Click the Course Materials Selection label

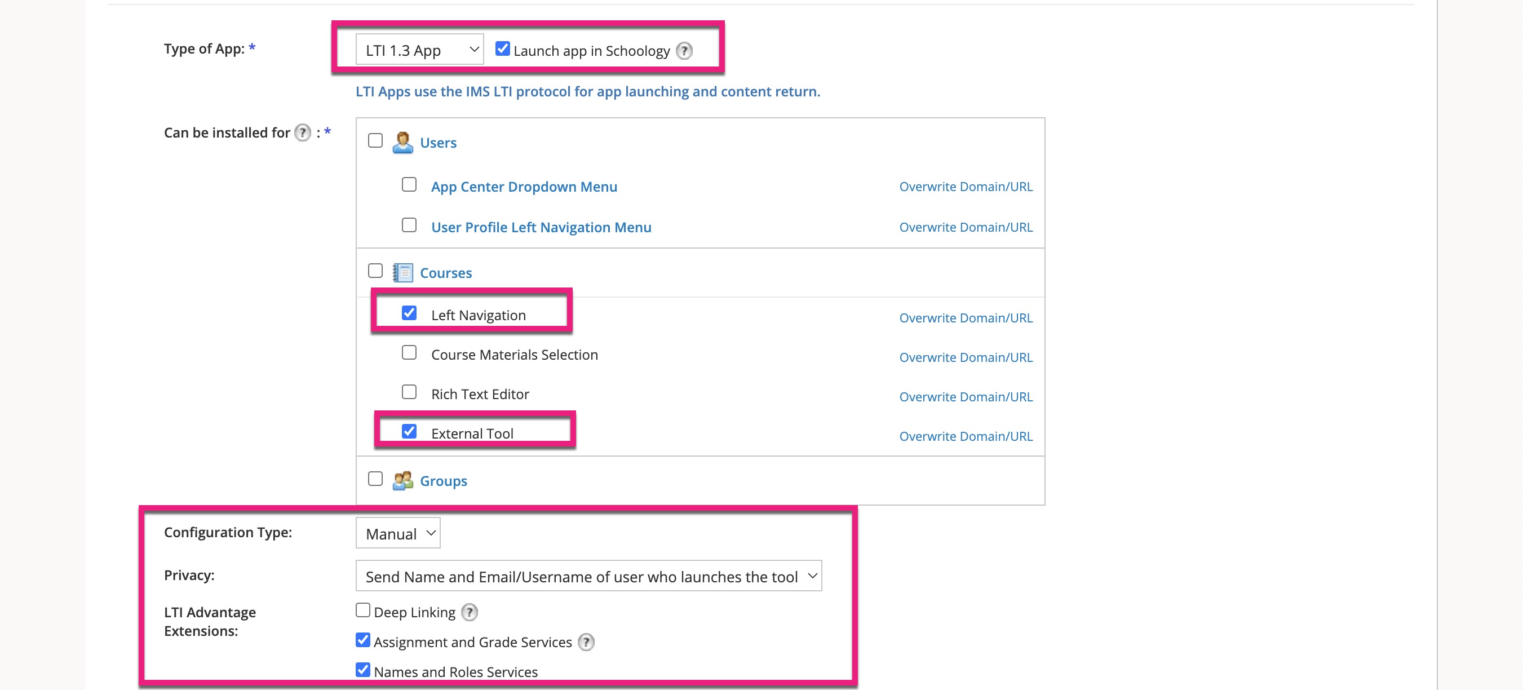(515, 355)
